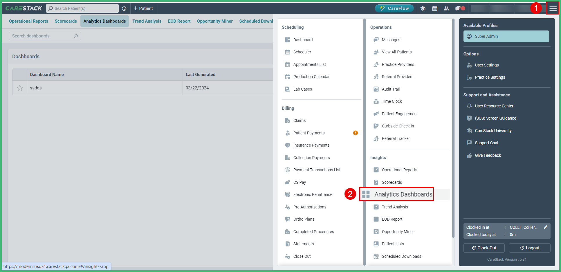Image resolution: width=561 pixels, height=272 pixels.
Task: Open the EOD Report tab
Action: click(179, 21)
